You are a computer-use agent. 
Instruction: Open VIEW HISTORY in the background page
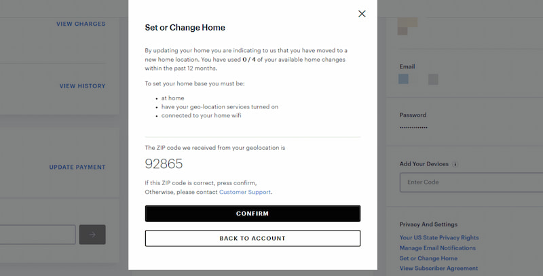coord(82,86)
